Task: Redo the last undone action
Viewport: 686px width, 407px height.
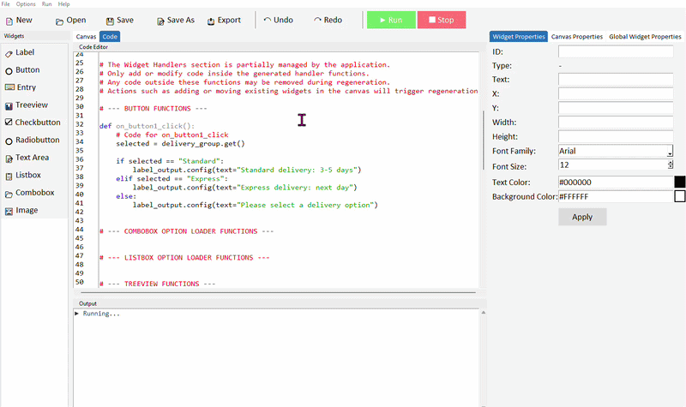Action: pyautogui.click(x=318, y=20)
